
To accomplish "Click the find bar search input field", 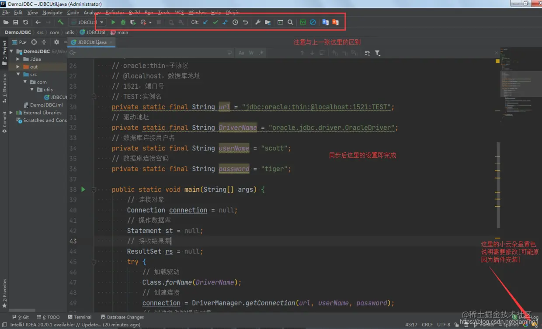I will [x=151, y=53].
